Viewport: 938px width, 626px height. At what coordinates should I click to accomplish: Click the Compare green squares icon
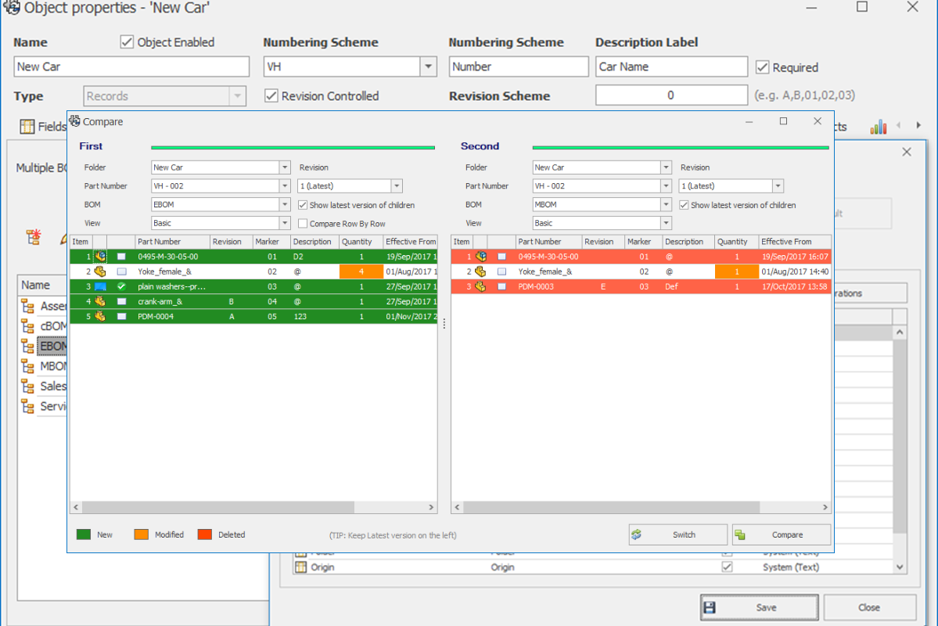(740, 534)
